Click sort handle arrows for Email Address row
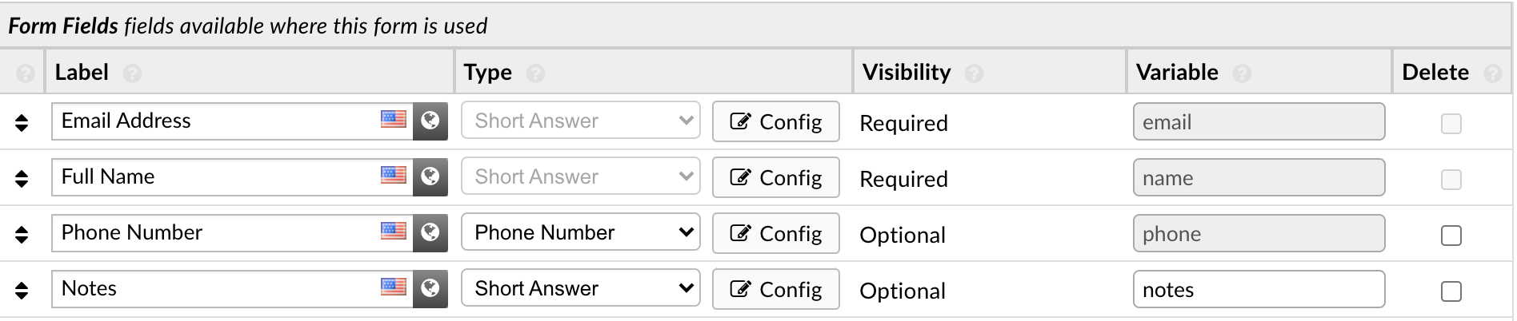This screenshot has width=1517, height=321. pos(22,122)
